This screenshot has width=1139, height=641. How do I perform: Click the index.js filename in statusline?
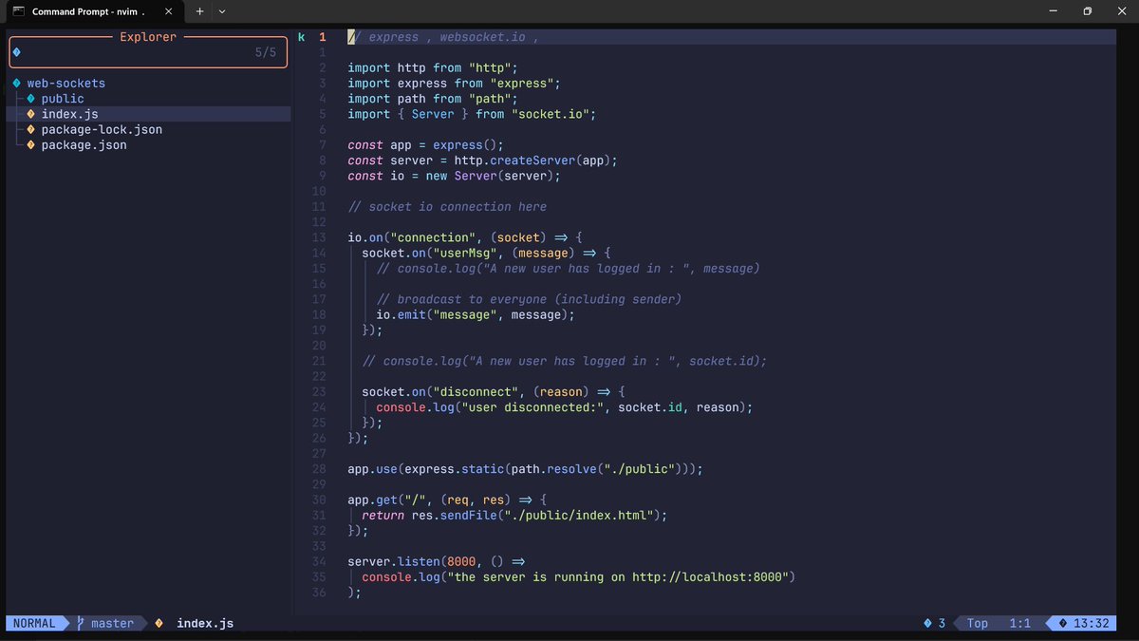pyautogui.click(x=205, y=623)
